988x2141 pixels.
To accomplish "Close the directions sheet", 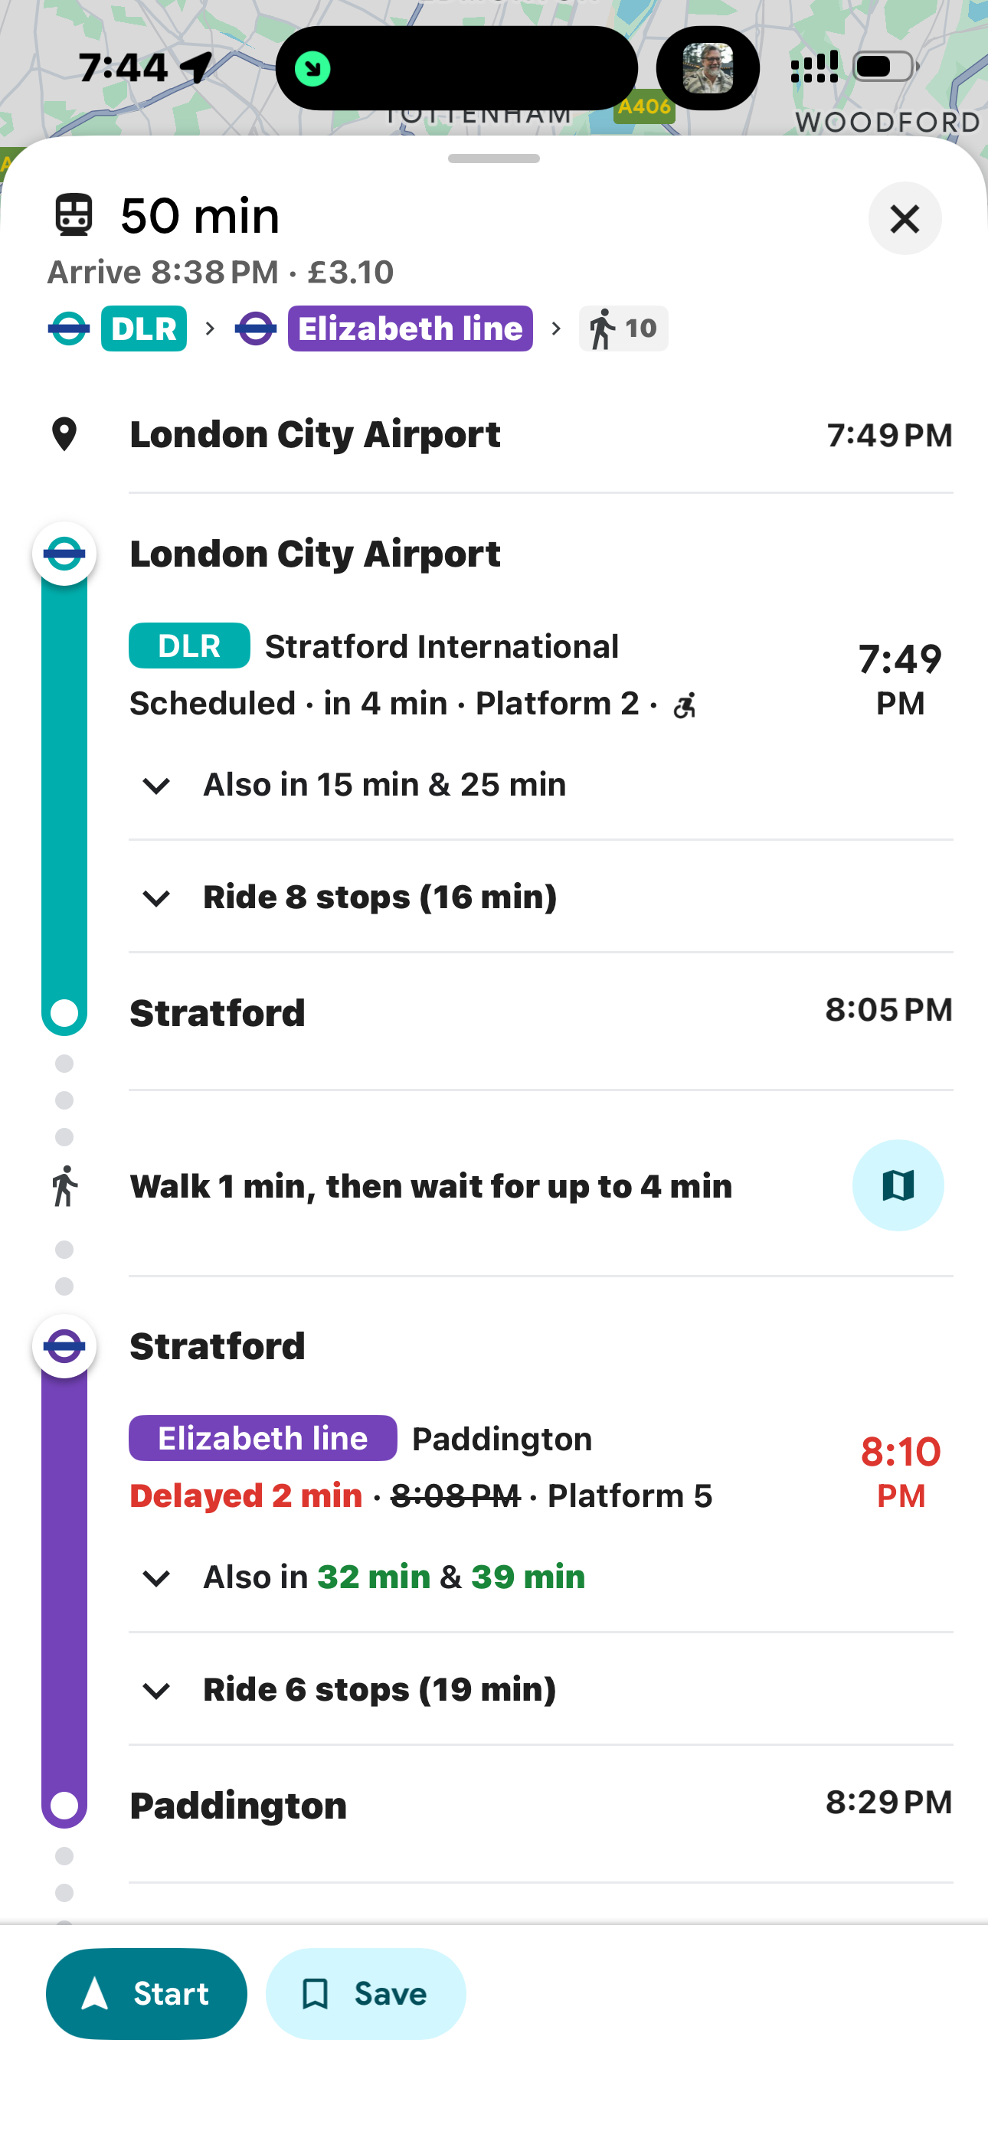I will [904, 218].
